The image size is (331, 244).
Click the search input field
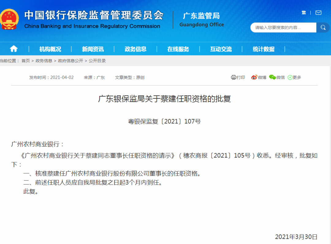click(x=283, y=28)
